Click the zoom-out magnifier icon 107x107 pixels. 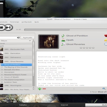(x=104, y=89)
